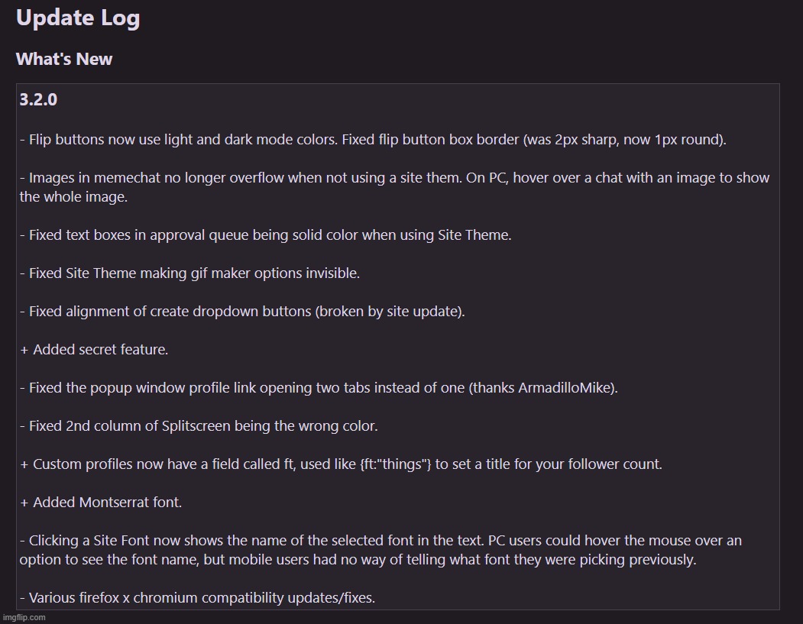
Task: Click the Update Log heading
Action: (78, 18)
